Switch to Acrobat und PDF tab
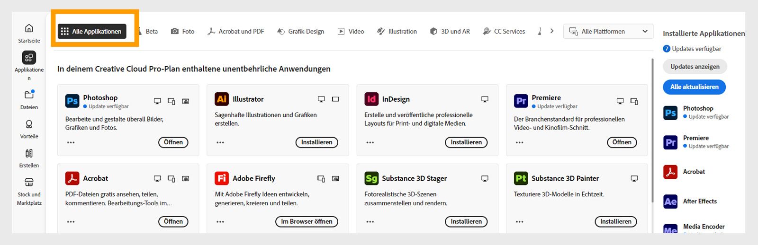The width and height of the screenshot is (758, 245). pyautogui.click(x=235, y=31)
